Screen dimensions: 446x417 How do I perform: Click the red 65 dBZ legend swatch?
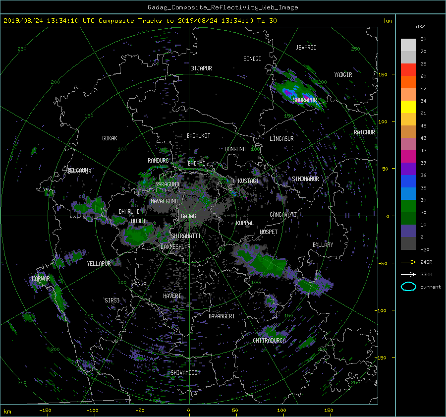(408, 69)
